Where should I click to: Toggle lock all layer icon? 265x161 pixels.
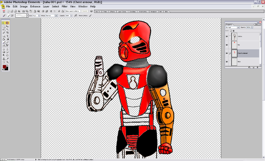click(234, 31)
